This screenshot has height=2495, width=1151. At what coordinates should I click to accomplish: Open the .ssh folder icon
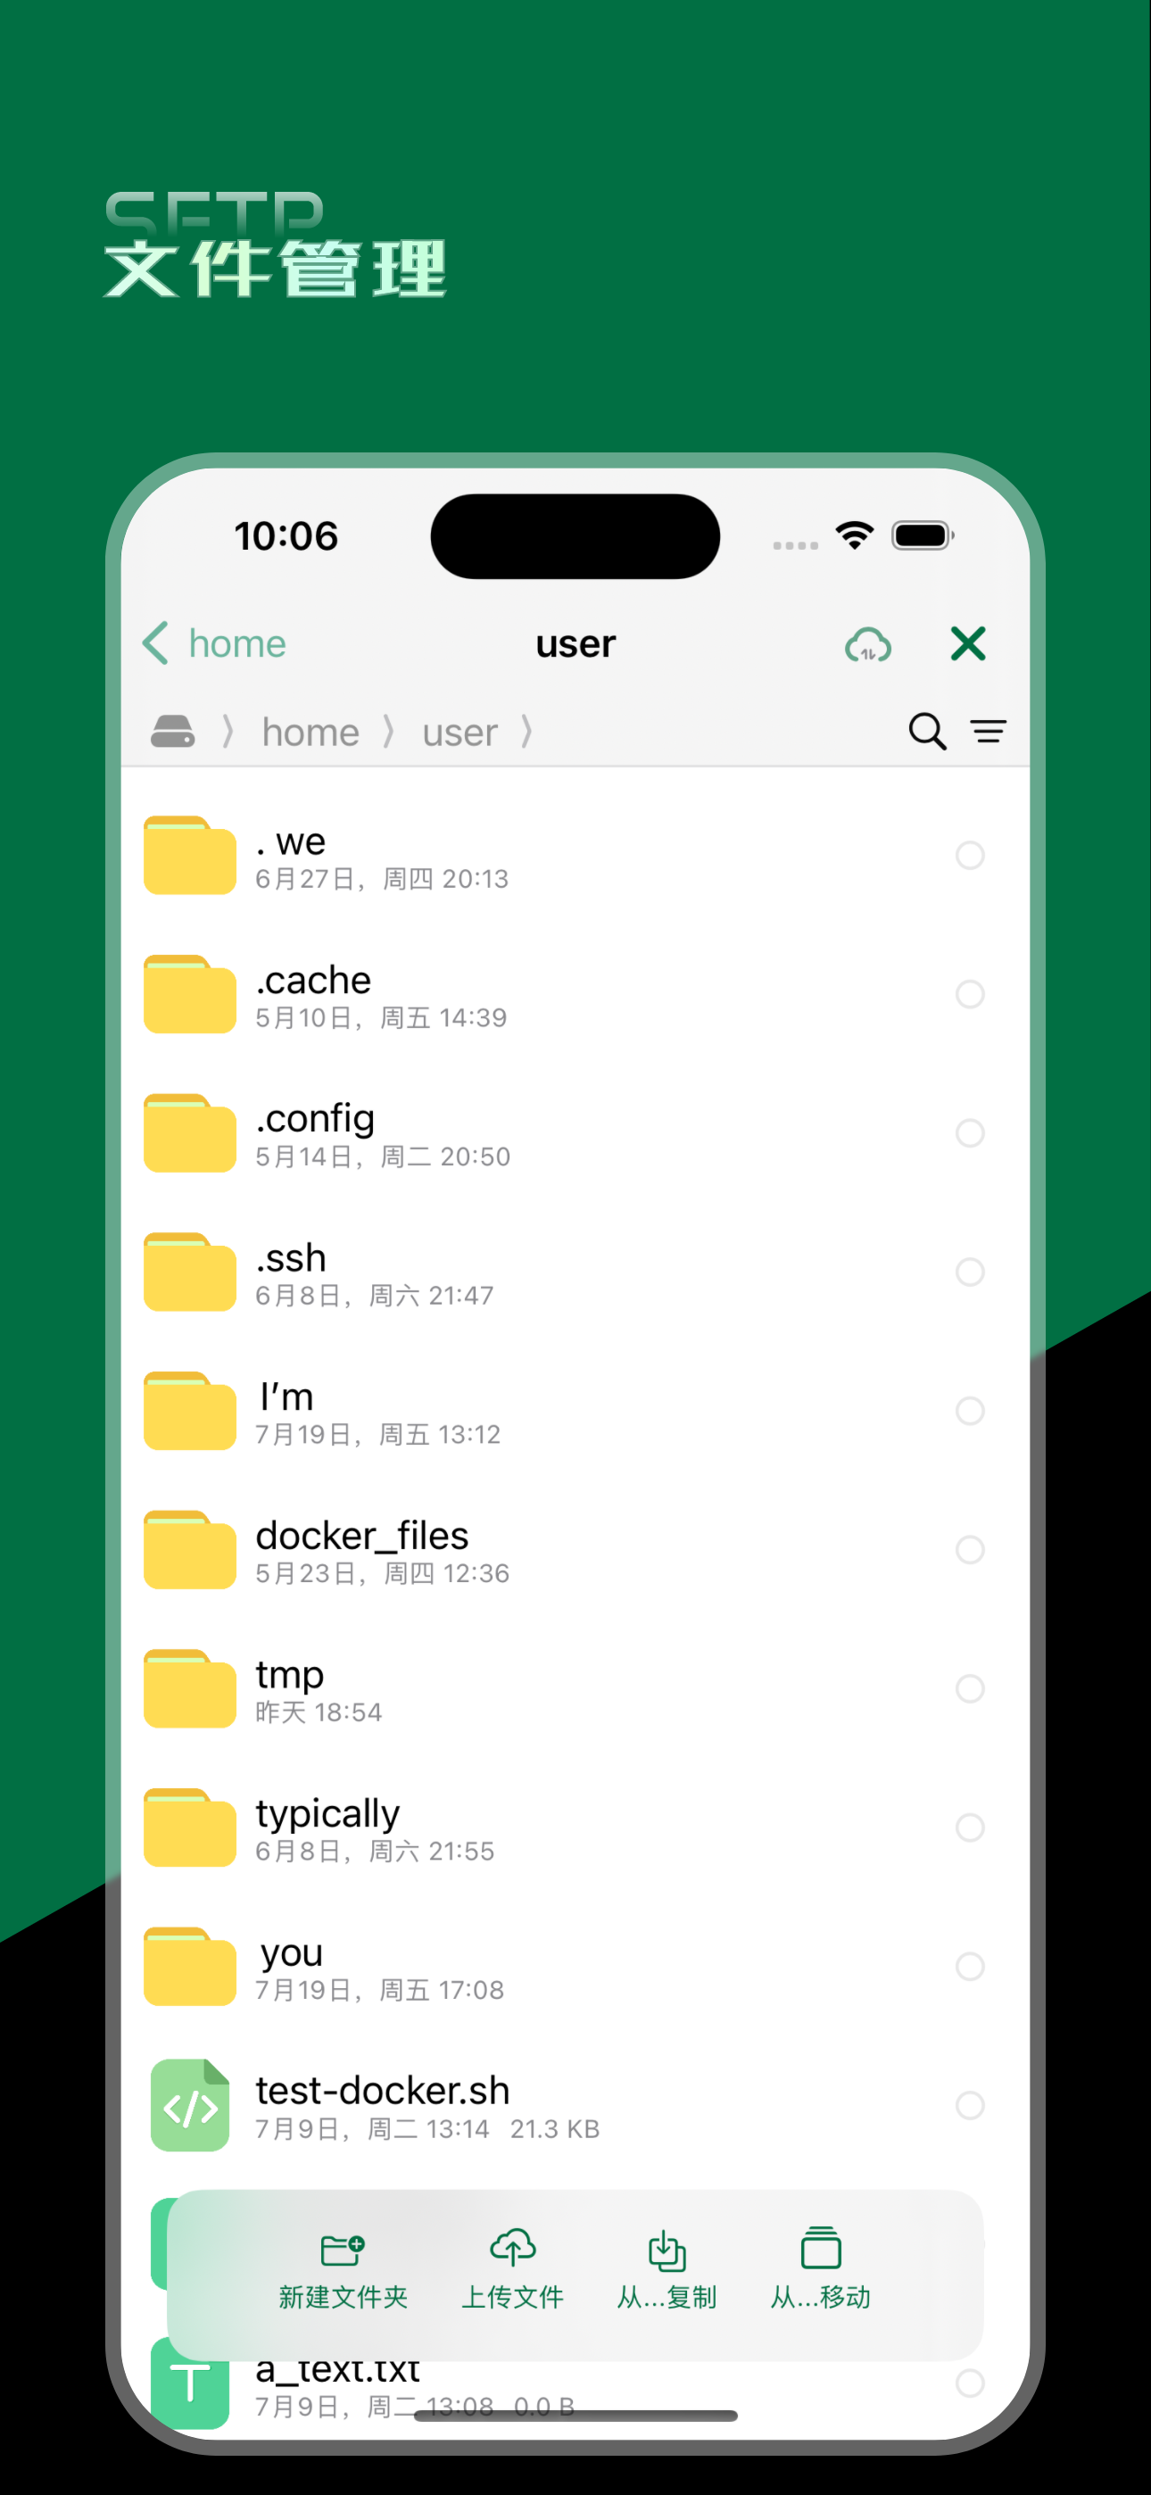pyautogui.click(x=190, y=1272)
